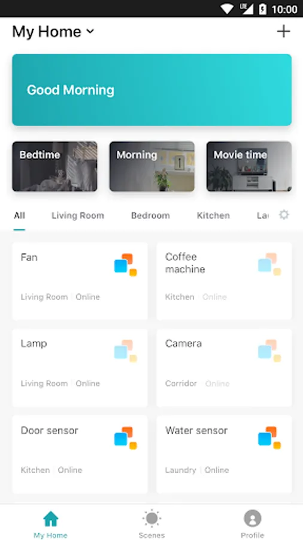Tap the plus icon to add device
This screenshot has height=540, width=303.
coord(283,32)
